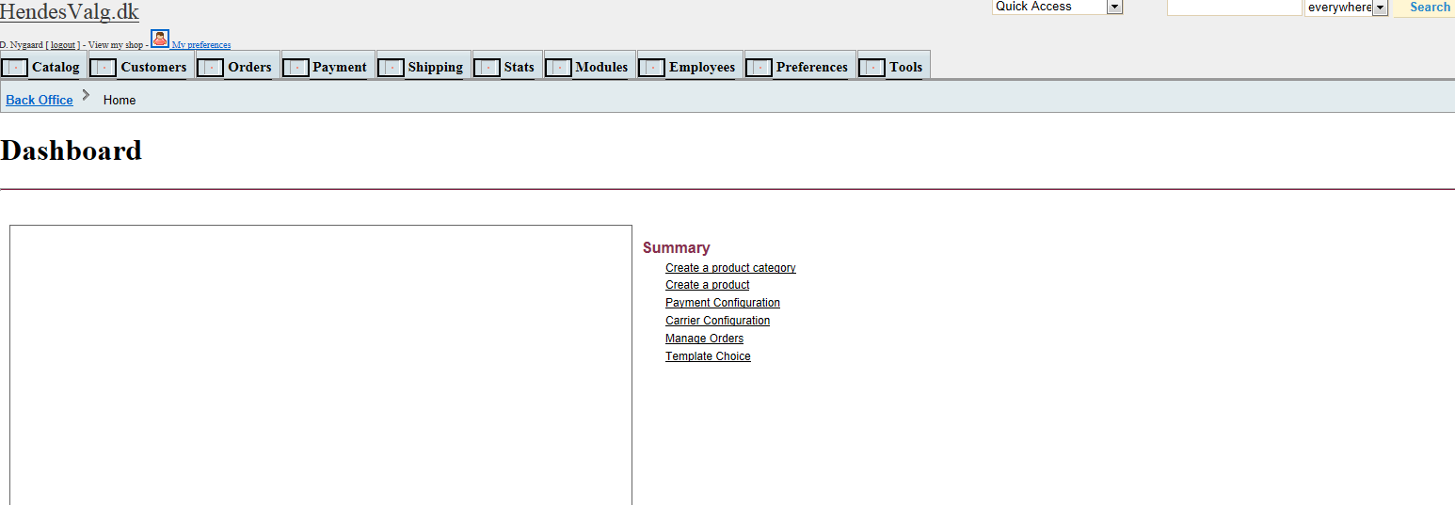Go to Payment Configuration
This screenshot has height=505, width=1455.
(x=723, y=303)
